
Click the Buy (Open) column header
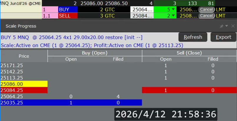(95, 53)
